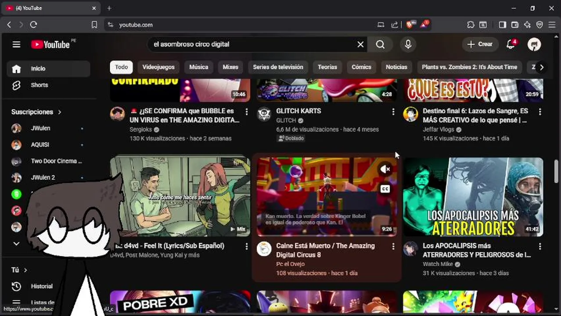Start voice search with the microphone
Viewport: 561px width, 316px height.
(408, 44)
